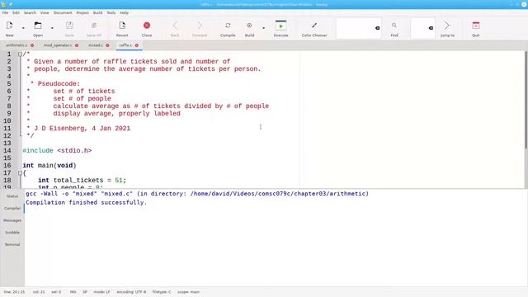528x297 pixels.
Task: Close the raffle.c tab
Action: pyautogui.click(x=137, y=45)
